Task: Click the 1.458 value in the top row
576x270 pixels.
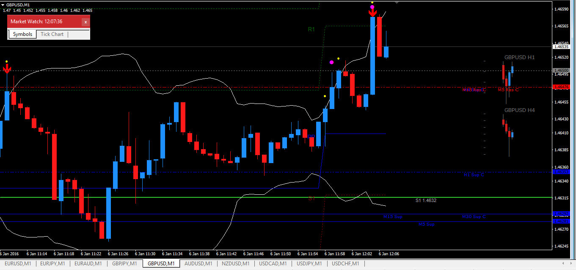Action: [53, 10]
